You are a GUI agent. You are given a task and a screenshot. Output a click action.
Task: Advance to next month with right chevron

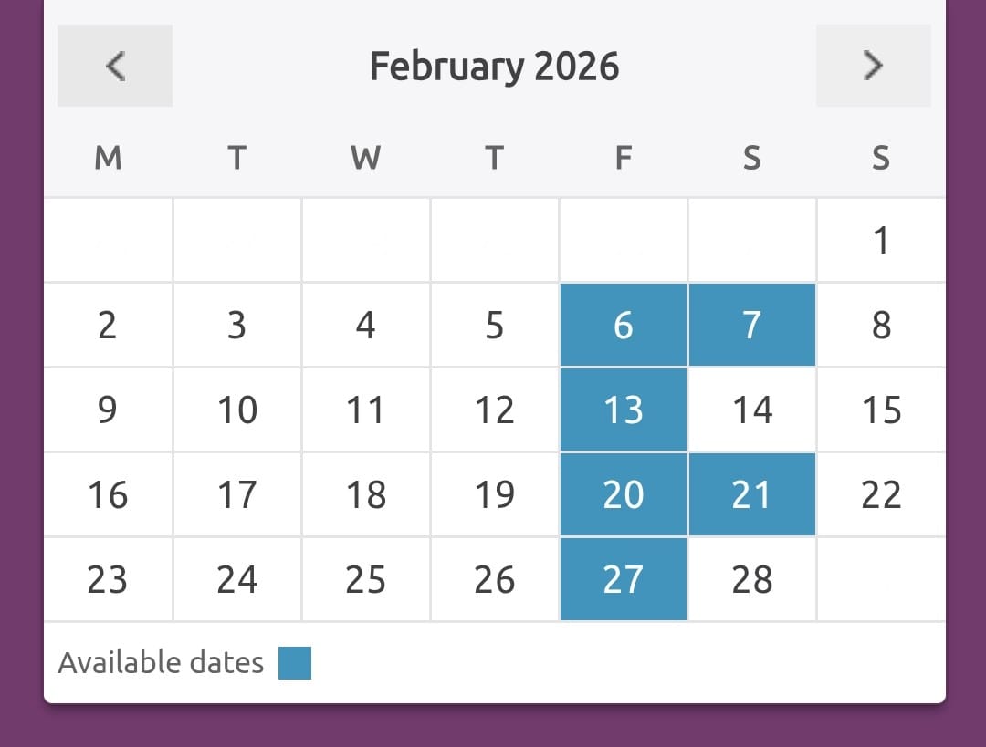(873, 66)
